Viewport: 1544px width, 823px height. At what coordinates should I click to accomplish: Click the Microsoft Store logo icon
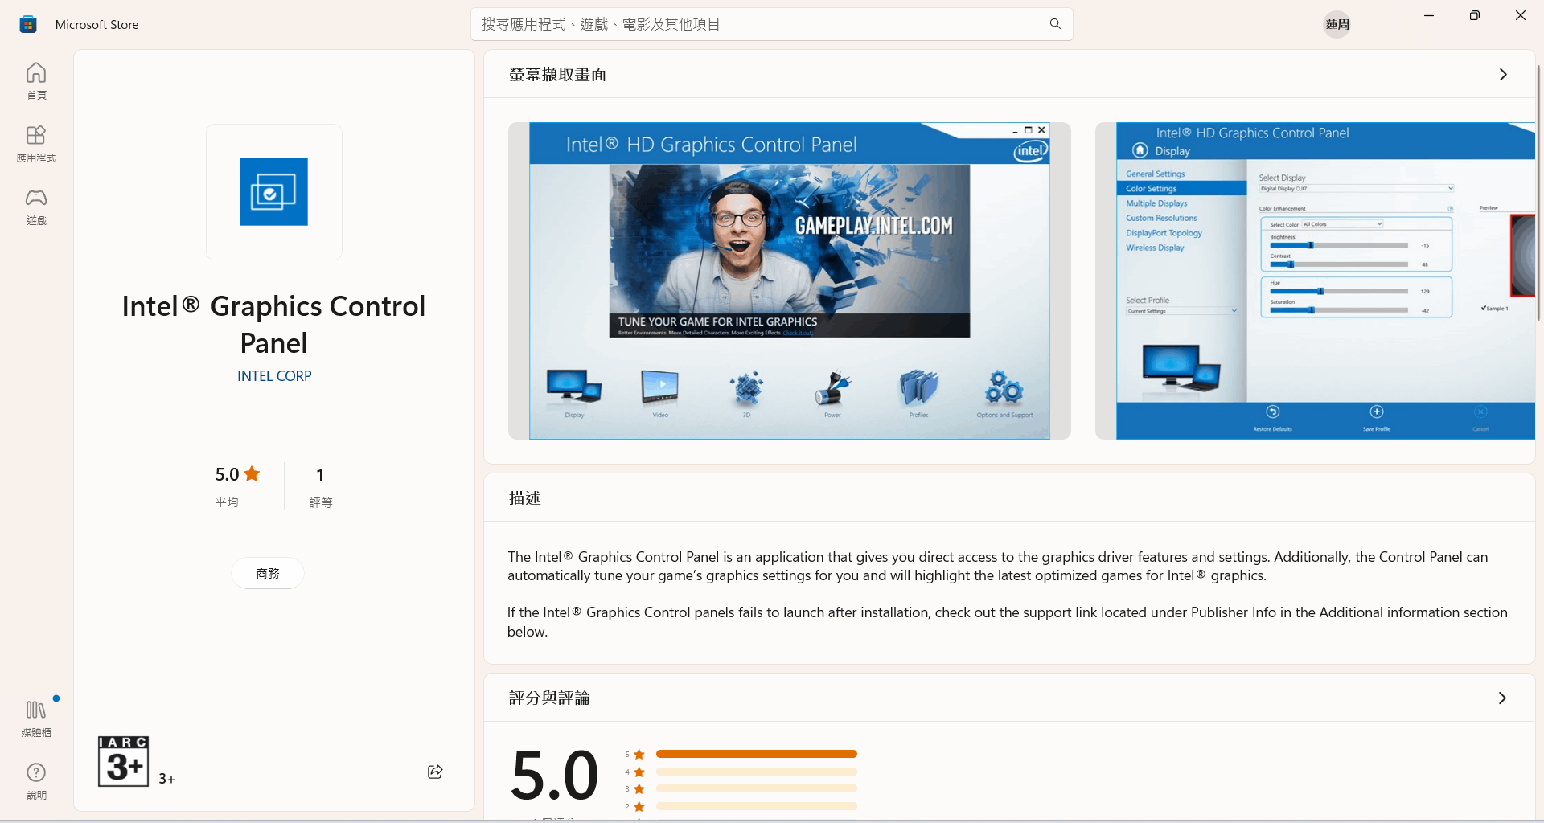(x=28, y=24)
